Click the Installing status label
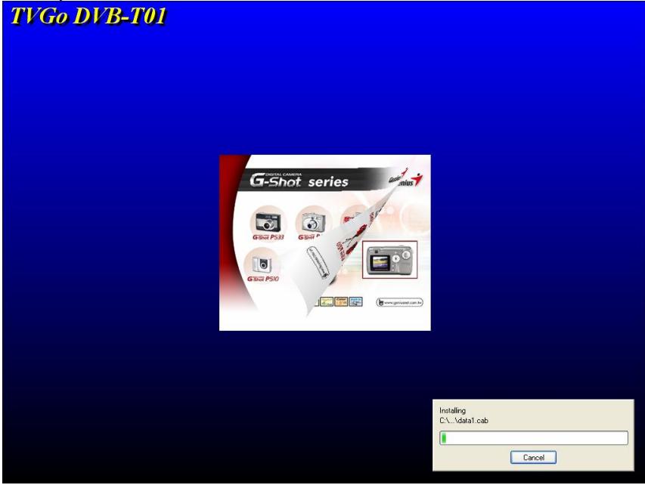645x485 pixels. [x=452, y=411]
